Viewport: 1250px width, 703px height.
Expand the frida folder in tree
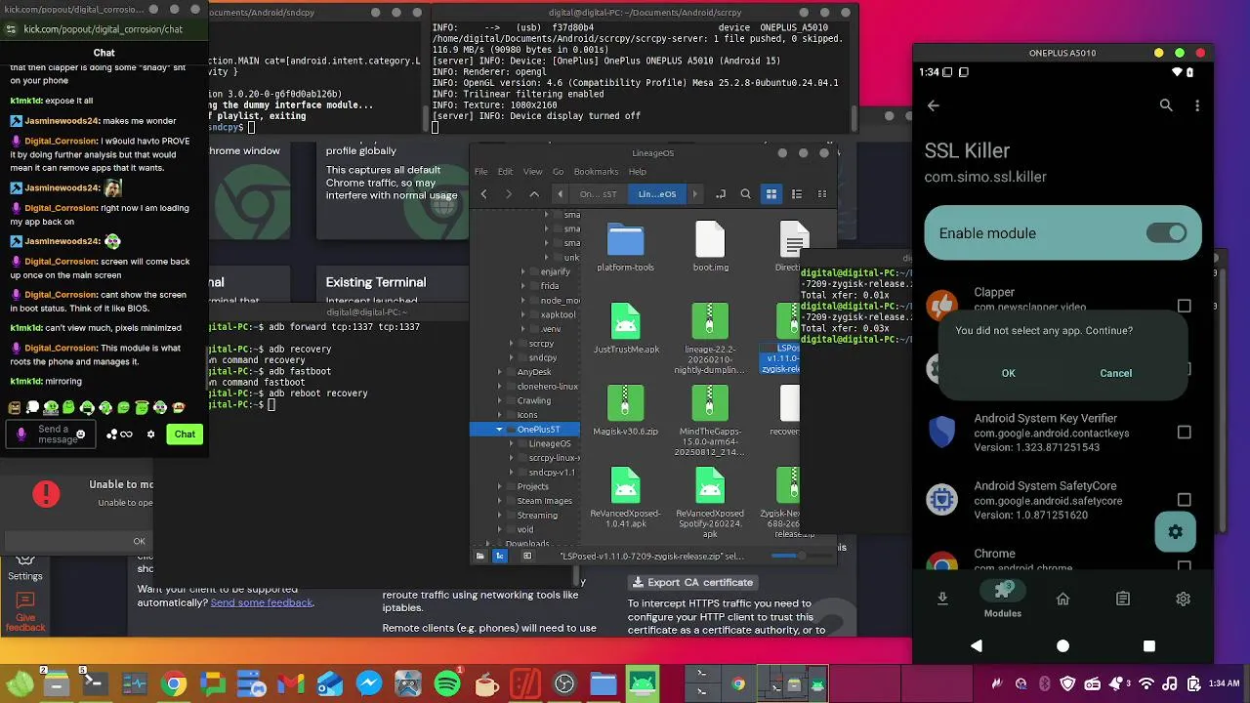pyautogui.click(x=522, y=286)
